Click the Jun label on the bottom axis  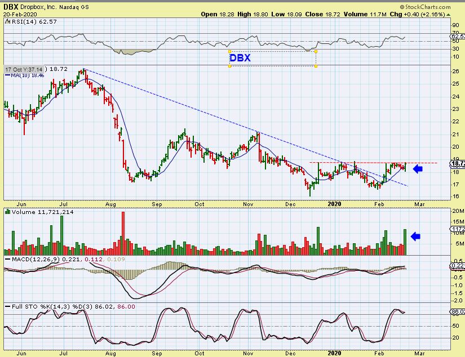(x=21, y=354)
